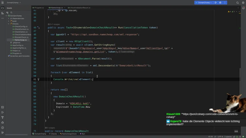
Task: Open the main hamburger menu
Action: click(3, 3)
